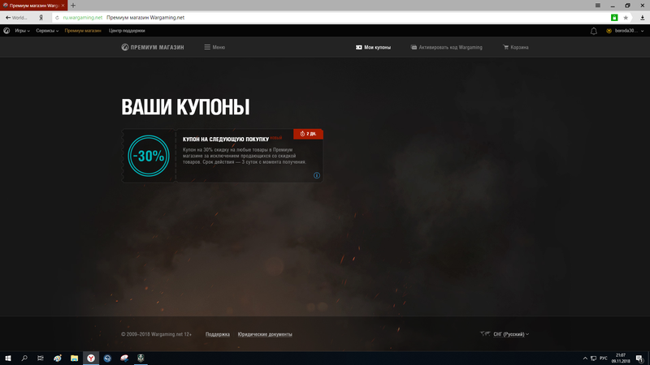Image resolution: width=650 pixels, height=365 pixels.
Task: Bookmark page with star icon
Action: coord(626,17)
